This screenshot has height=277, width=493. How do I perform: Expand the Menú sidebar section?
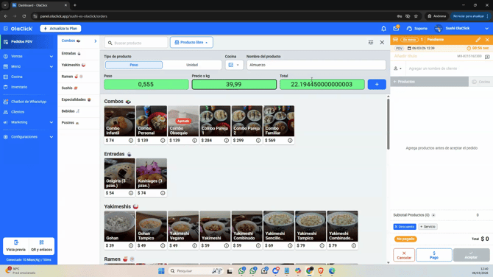pyautogui.click(x=29, y=66)
